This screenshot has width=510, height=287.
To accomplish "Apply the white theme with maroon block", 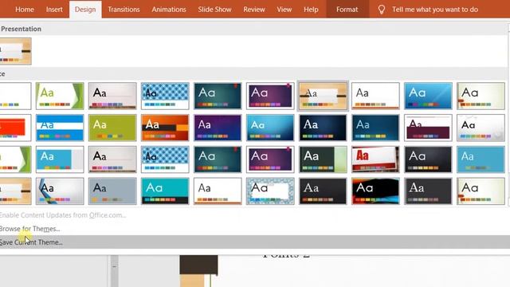I will (428, 128).
